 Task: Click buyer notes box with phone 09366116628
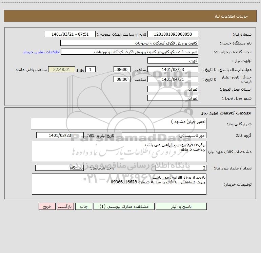(119, 184)
